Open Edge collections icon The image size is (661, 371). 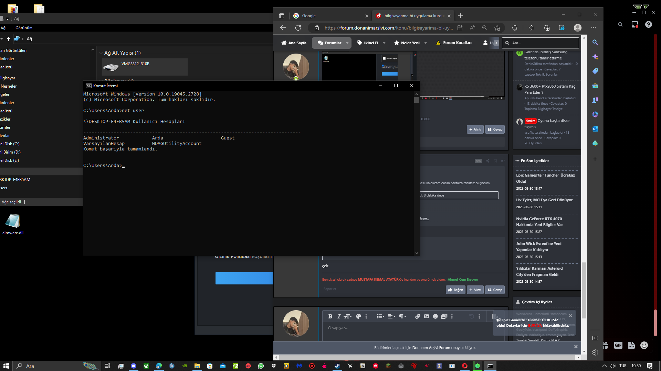pyautogui.click(x=547, y=28)
